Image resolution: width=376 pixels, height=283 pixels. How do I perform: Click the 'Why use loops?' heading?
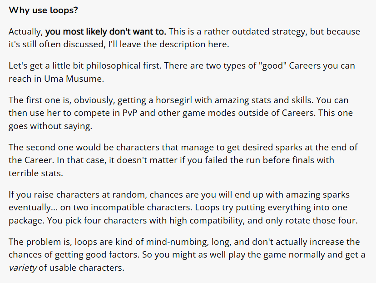click(44, 10)
